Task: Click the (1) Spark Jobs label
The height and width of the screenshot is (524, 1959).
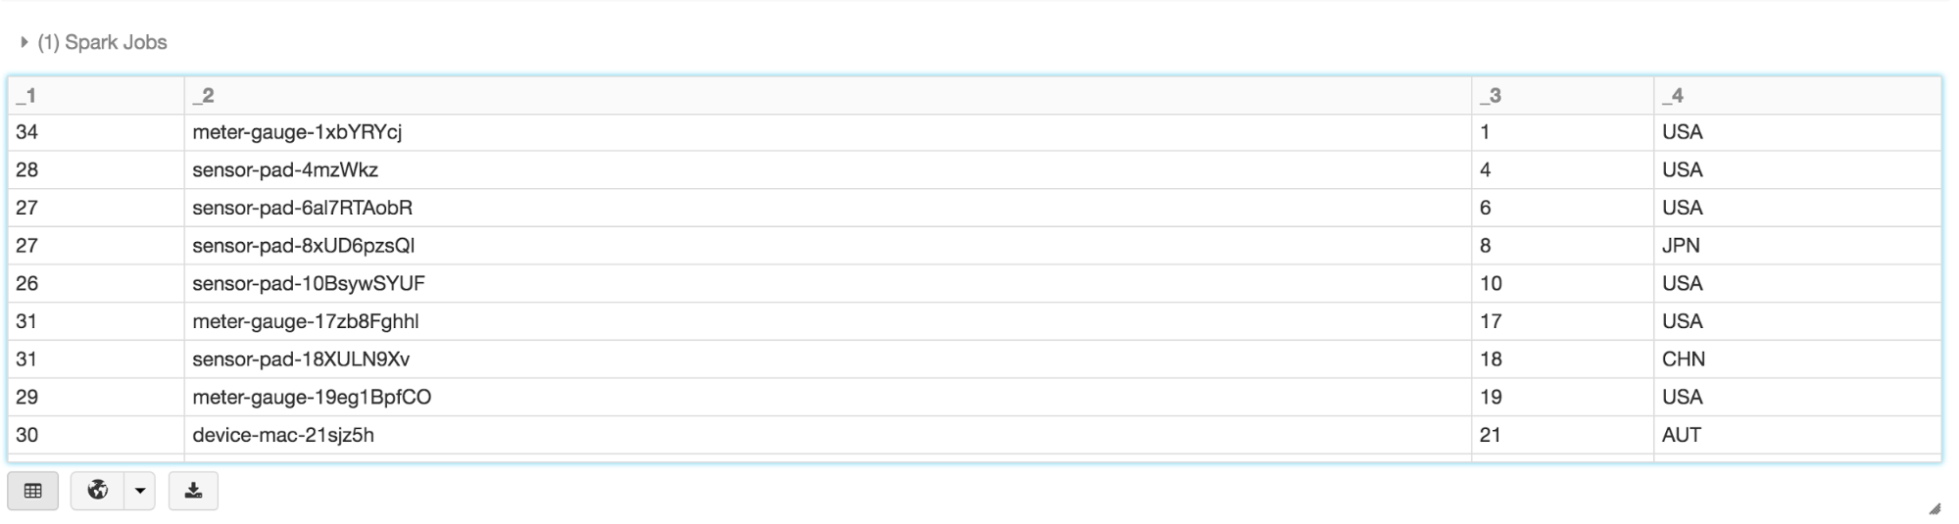Action: (102, 42)
